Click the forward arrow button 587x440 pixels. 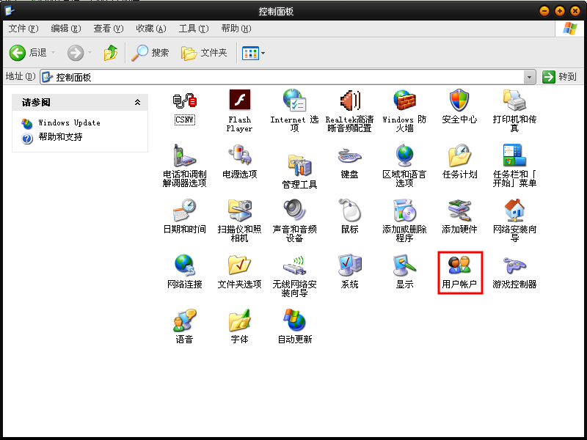tap(76, 53)
